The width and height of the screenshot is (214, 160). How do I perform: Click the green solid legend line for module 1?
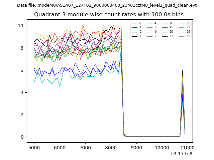point(134,27)
